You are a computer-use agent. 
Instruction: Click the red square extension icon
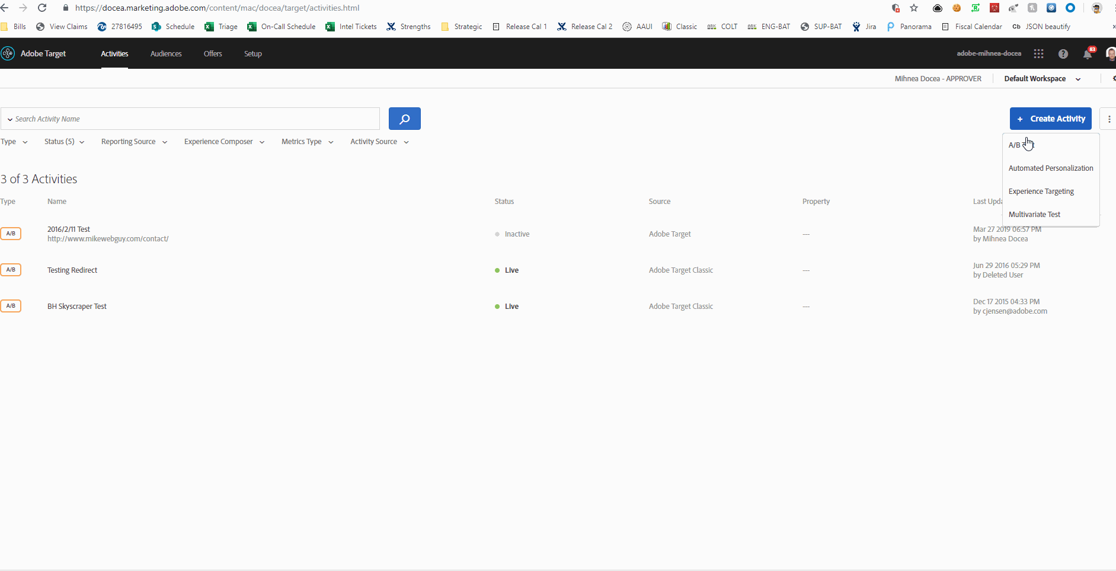tap(995, 8)
